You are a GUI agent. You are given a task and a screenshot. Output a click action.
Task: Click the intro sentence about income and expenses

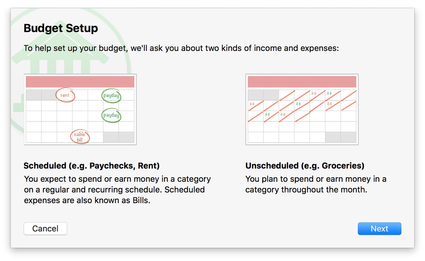181,48
